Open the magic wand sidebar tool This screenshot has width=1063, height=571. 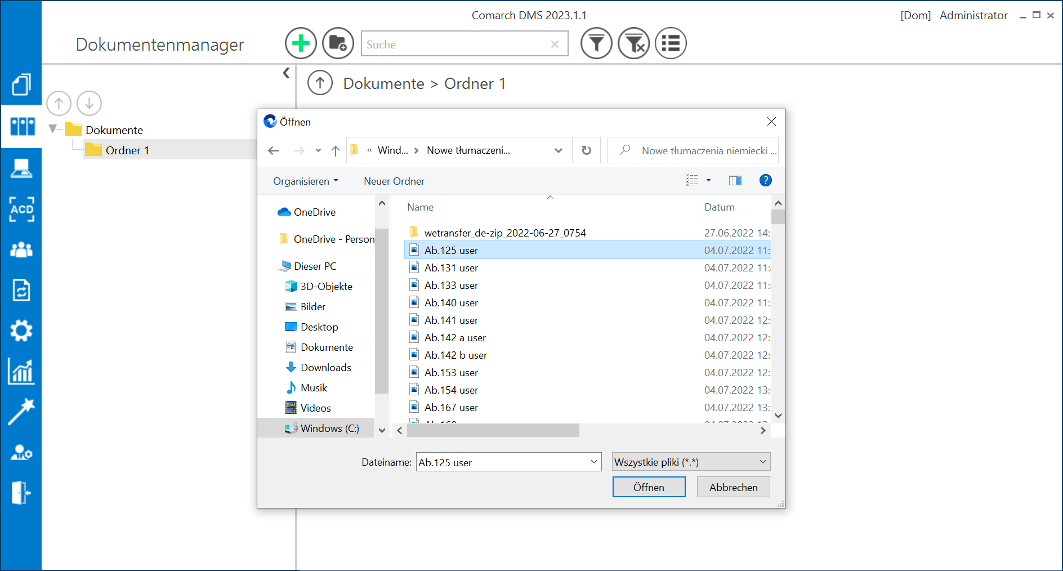coord(21,412)
